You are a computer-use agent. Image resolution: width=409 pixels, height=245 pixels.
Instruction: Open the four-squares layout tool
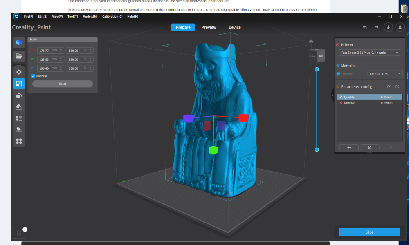[19, 141]
